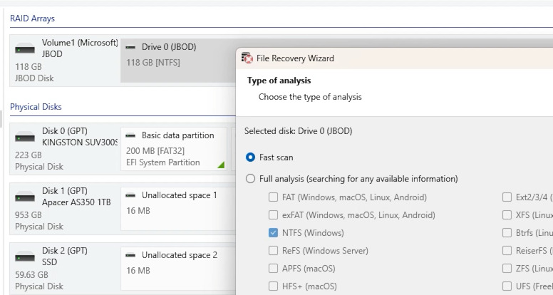Click the 'Selected disk: Drive 0 (JBOD)' text

[299, 131]
